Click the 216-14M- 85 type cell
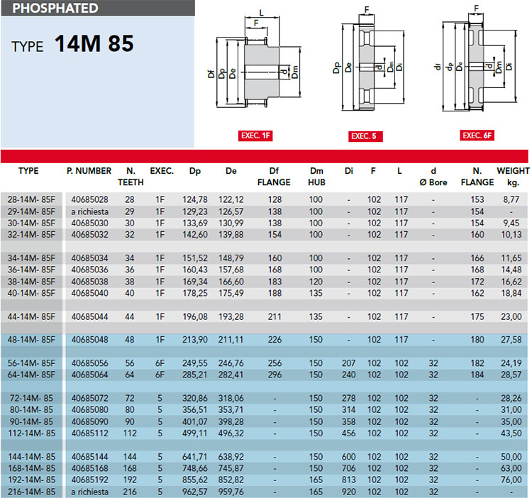532x498 pixels. 31,492
